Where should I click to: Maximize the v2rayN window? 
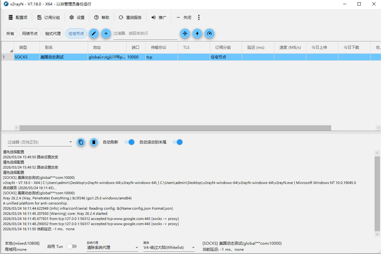tap(359, 4)
